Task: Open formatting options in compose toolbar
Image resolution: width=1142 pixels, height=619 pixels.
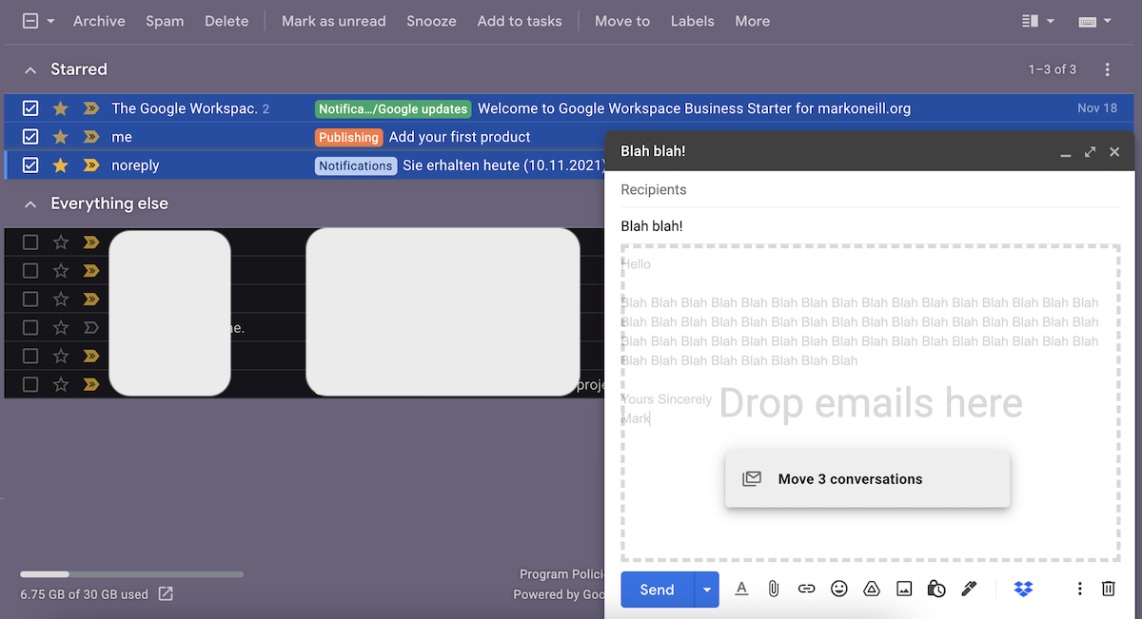Action: click(x=741, y=590)
